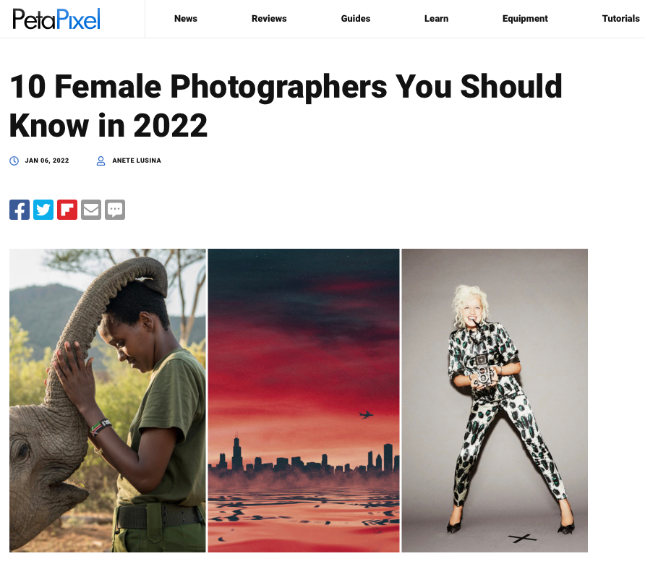The image size is (645, 564).
Task: Share article on Facebook
Action: click(20, 210)
